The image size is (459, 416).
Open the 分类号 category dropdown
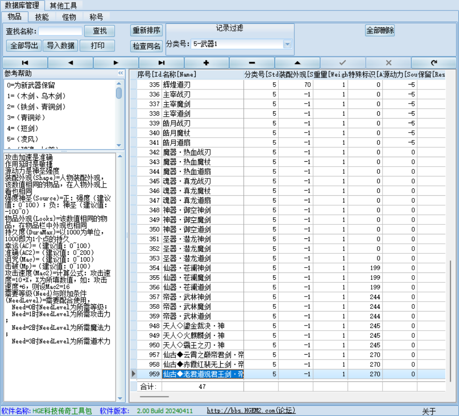(287, 44)
